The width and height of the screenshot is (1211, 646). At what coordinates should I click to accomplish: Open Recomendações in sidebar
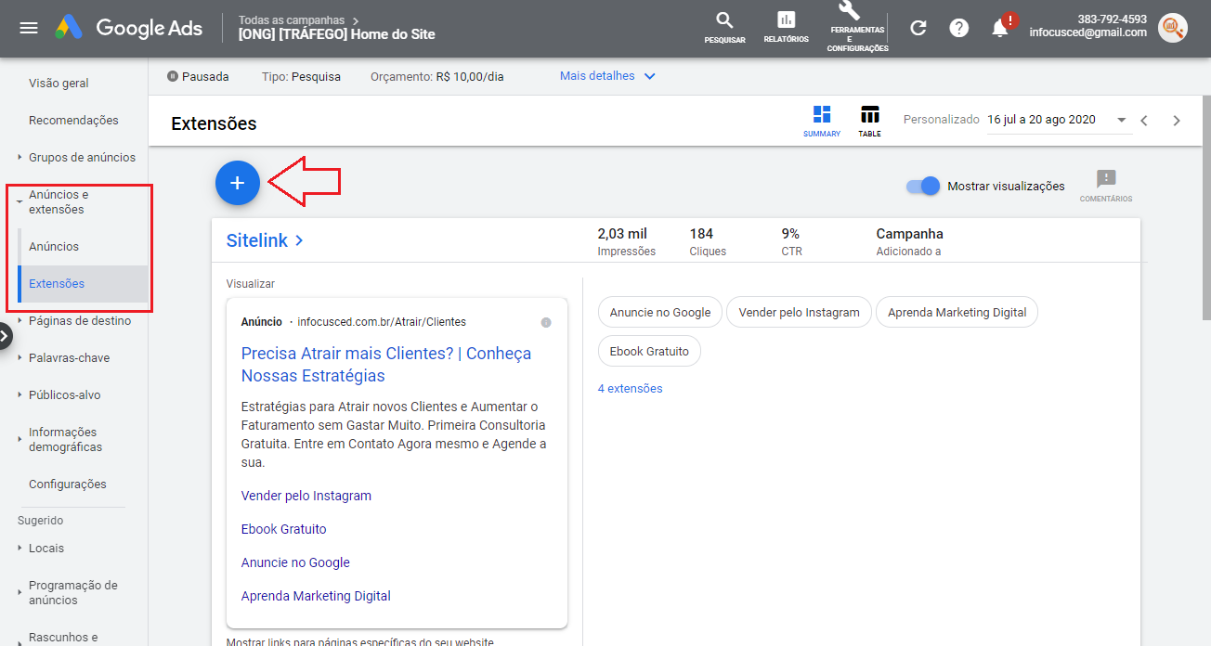pos(73,120)
